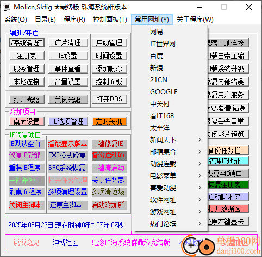The image size is (262, 257).
Task: Click the 添加删除 button
Action: click(x=109, y=69)
